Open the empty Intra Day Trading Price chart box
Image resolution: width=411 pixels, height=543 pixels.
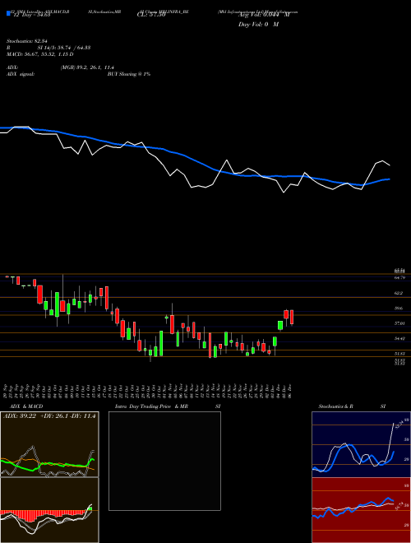(x=164, y=461)
